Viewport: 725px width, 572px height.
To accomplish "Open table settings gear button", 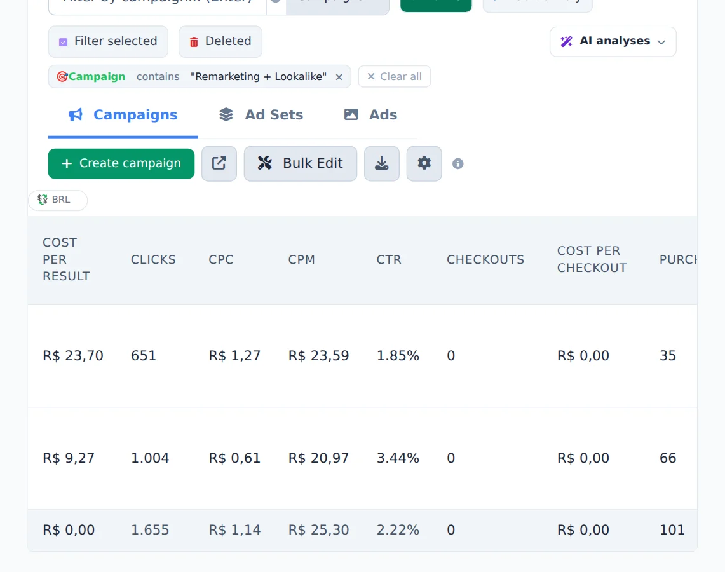I will (x=424, y=164).
